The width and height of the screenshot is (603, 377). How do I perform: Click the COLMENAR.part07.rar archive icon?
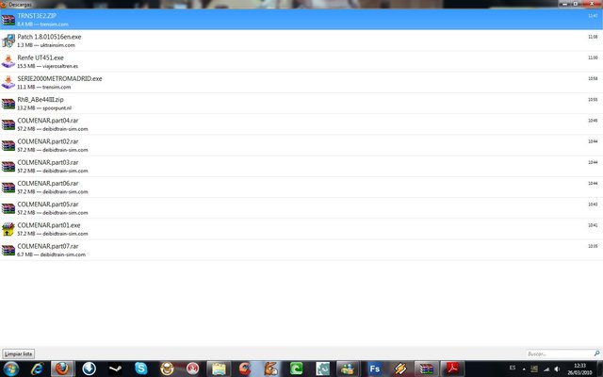pyautogui.click(x=8, y=249)
